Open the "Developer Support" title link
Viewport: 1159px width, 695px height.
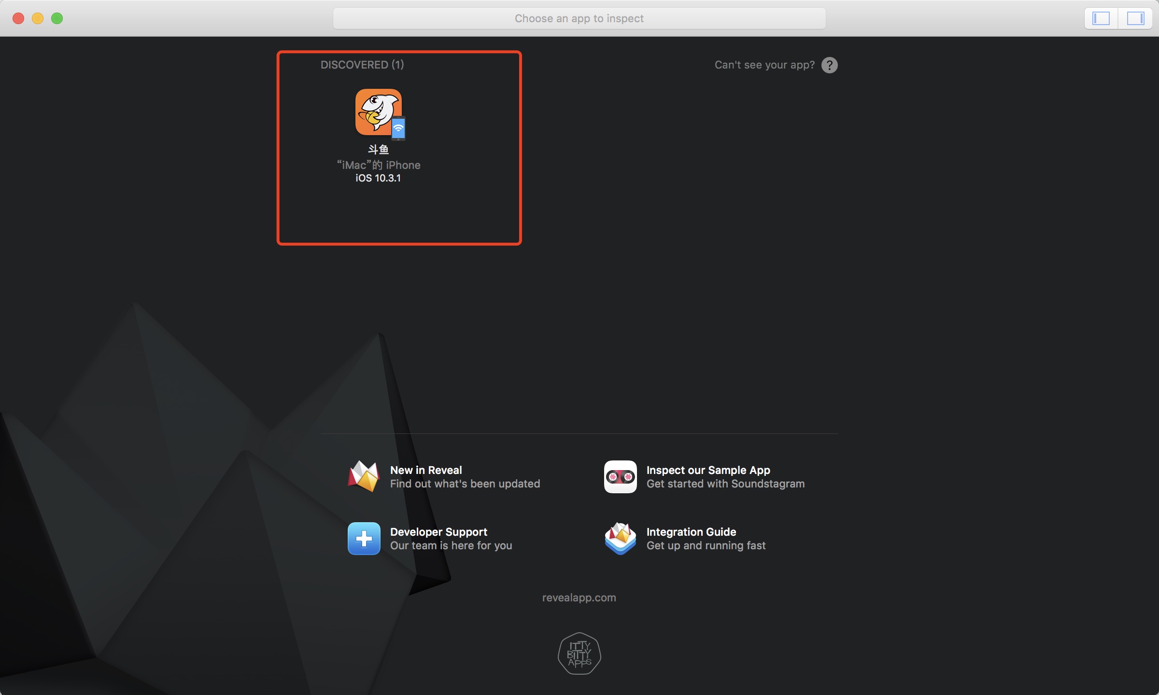(438, 532)
